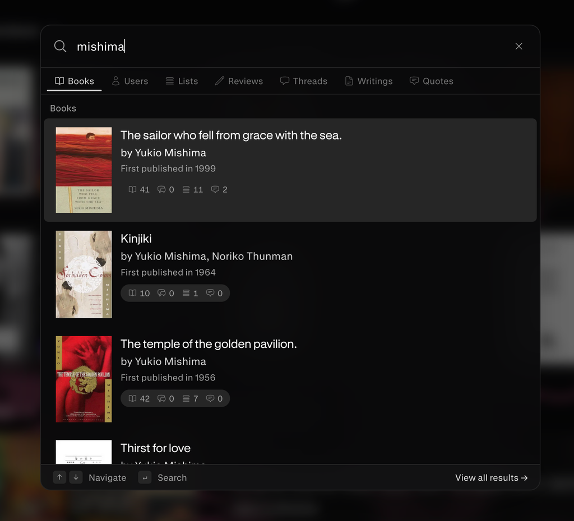Click the readers icon showing 10 on Kinjiki
This screenshot has height=521, width=574.
point(132,293)
